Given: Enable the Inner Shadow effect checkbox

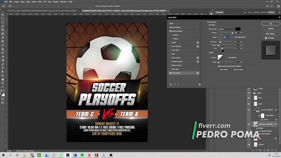Looking at the screenshot, I should [x=170, y=46].
